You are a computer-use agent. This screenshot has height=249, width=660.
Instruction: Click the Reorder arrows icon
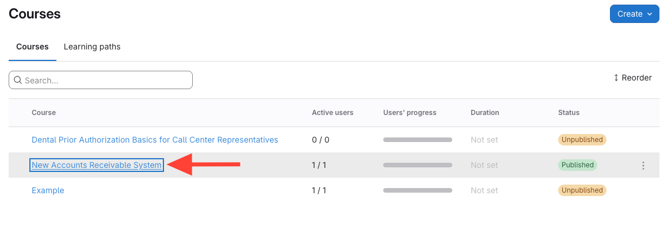coord(616,78)
